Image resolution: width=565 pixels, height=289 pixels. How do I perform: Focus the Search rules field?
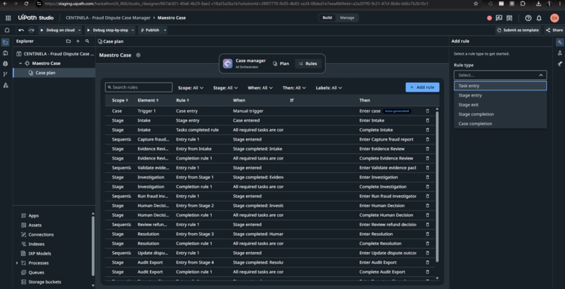(139, 87)
